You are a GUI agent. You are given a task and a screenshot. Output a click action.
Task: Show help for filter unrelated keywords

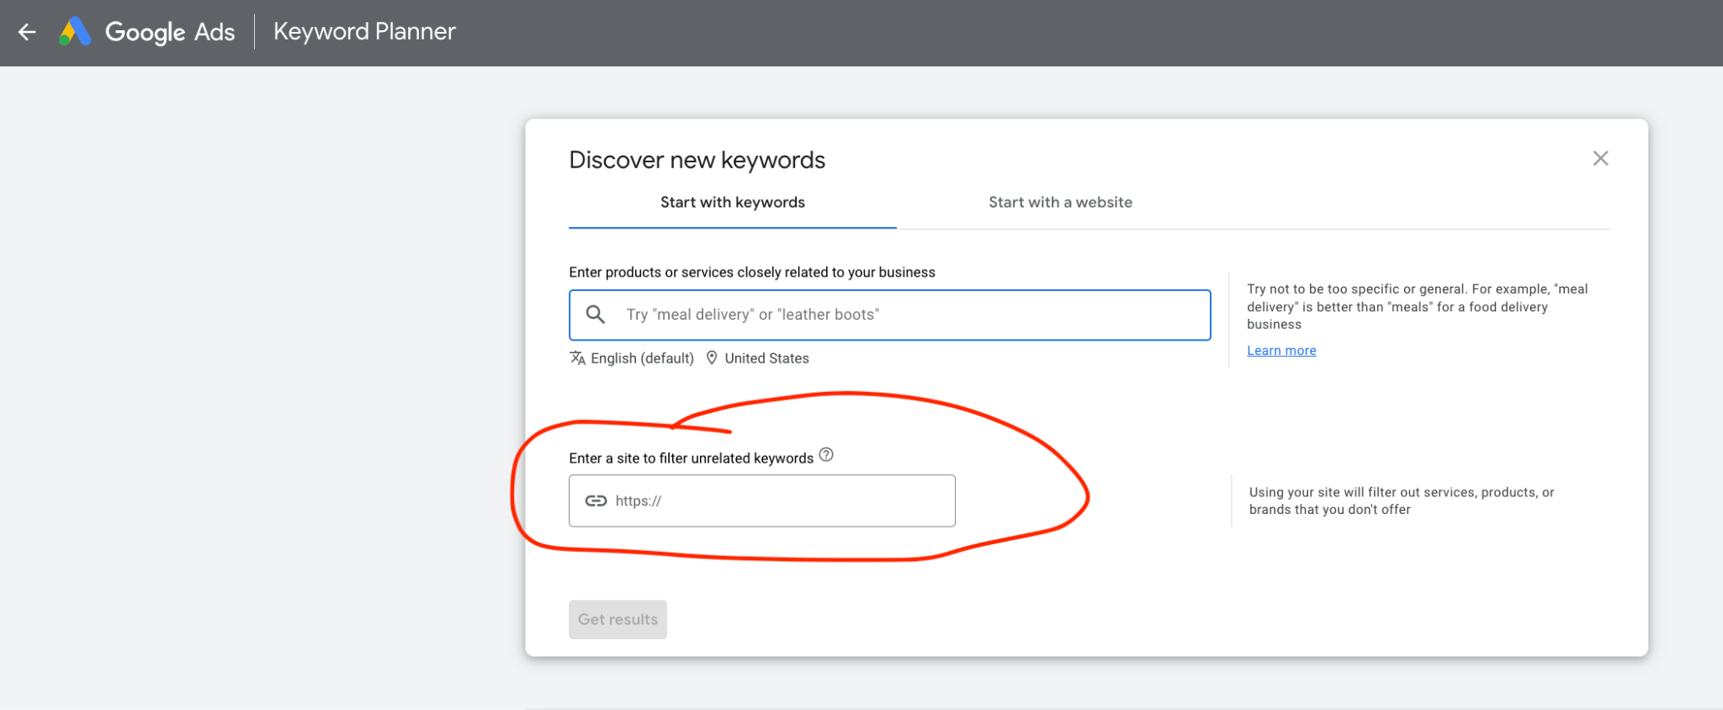(x=826, y=455)
